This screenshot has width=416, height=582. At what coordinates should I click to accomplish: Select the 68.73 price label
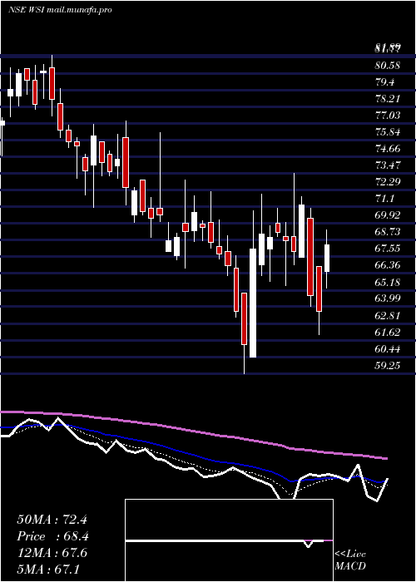[388, 232]
